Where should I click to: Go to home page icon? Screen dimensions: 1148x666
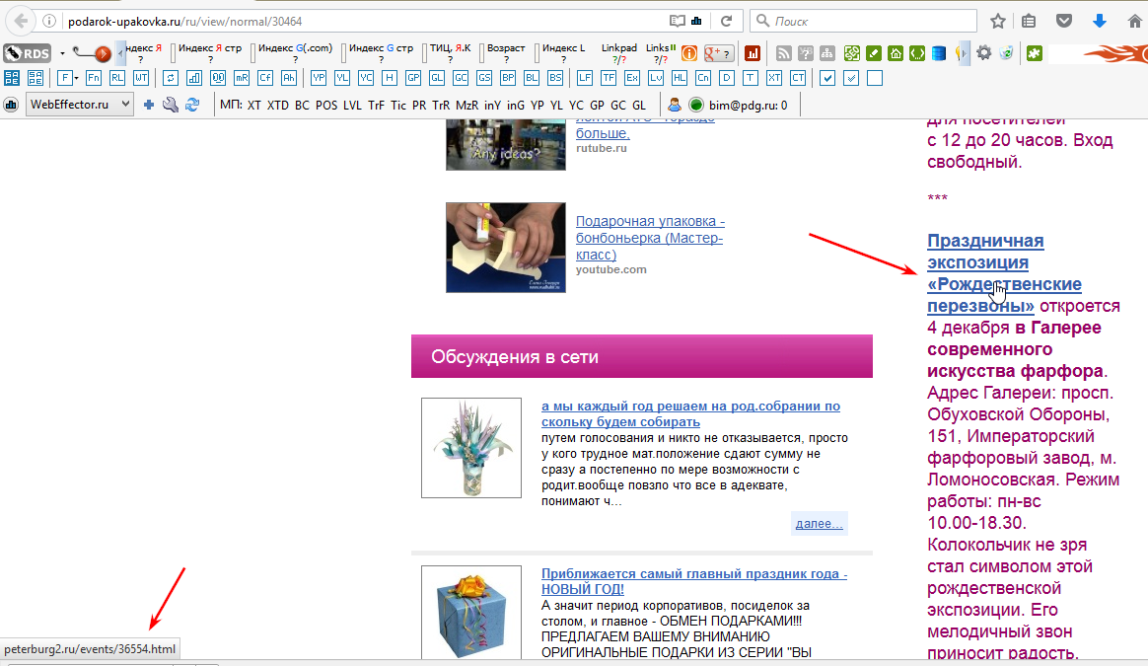pyautogui.click(x=1135, y=22)
